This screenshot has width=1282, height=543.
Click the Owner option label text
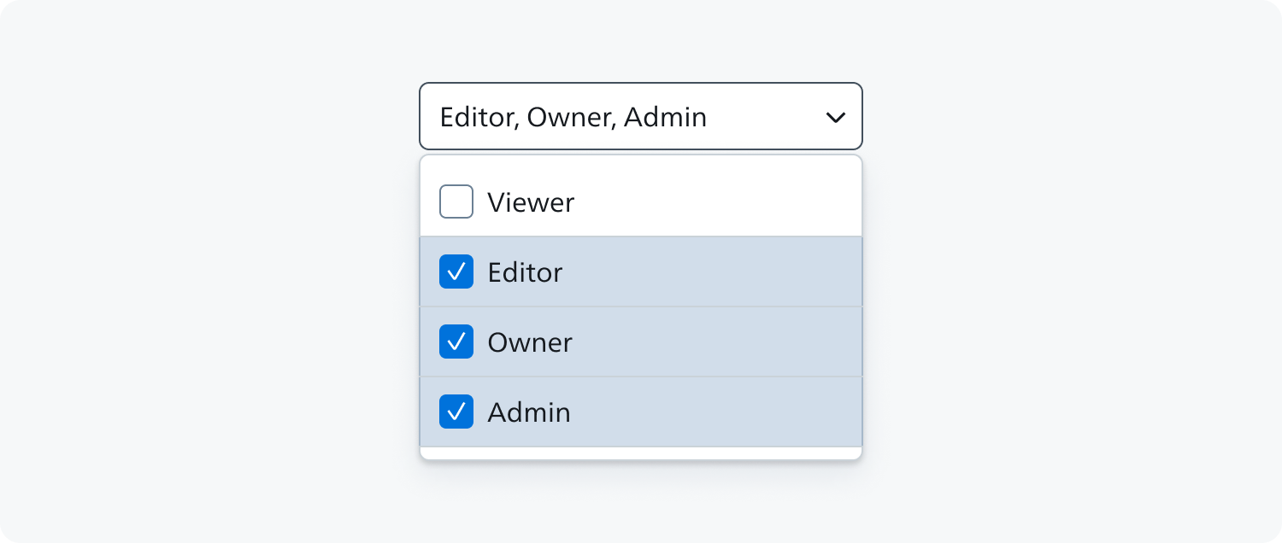pyautogui.click(x=530, y=342)
